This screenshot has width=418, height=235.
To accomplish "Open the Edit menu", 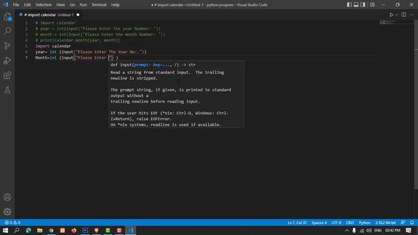I will [27, 5].
